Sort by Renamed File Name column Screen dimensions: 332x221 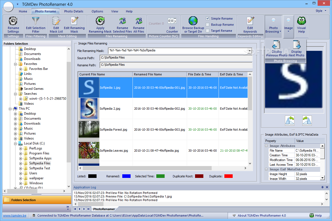click(160, 74)
